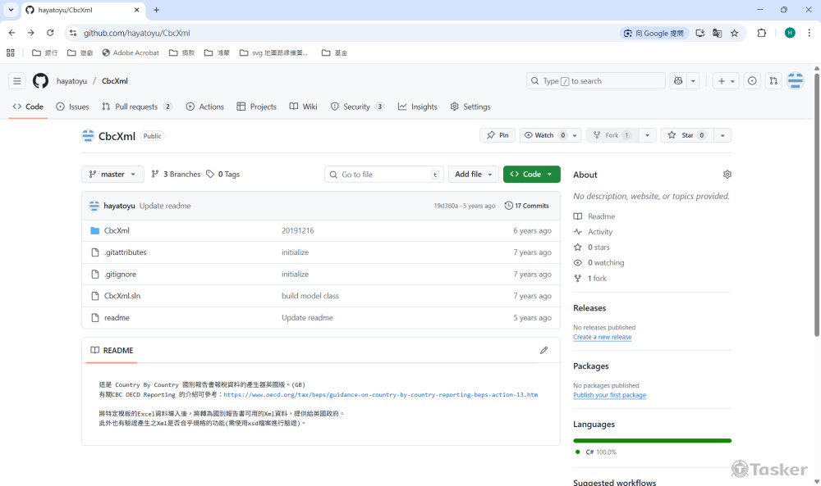Viewport: 821px width, 486px height.
Task: Edit README with the pencil icon
Action: (x=544, y=350)
